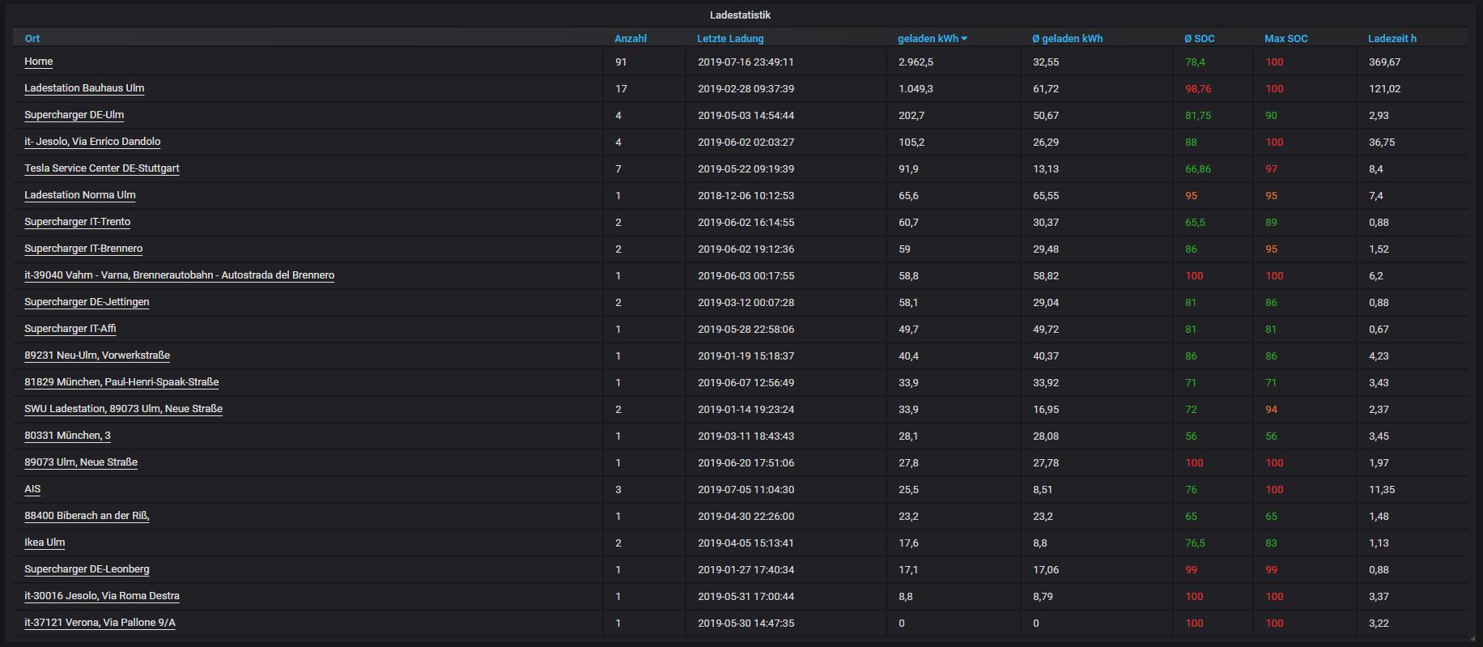This screenshot has width=1483, height=647.
Task: Open the AIS location link
Action: coord(32,489)
